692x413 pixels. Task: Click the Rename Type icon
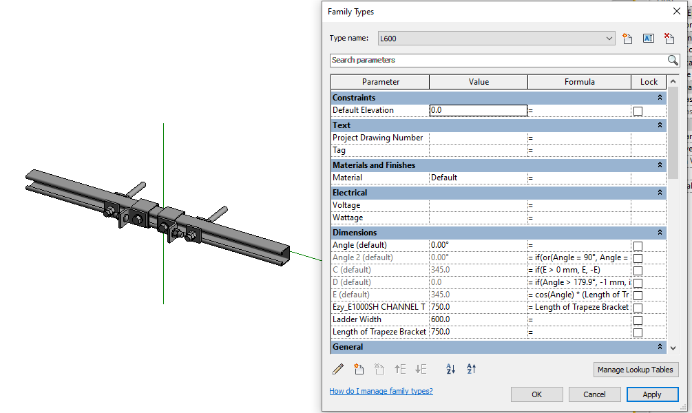tap(649, 39)
